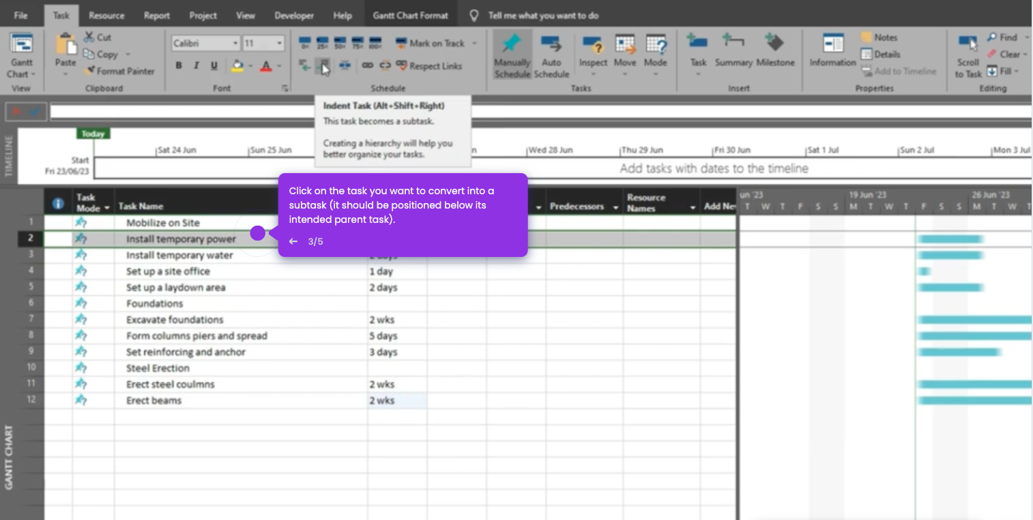
Task: Mark task 0% complete
Action: [304, 44]
